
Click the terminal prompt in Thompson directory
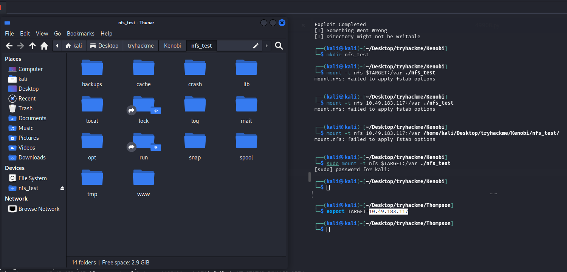click(328, 229)
